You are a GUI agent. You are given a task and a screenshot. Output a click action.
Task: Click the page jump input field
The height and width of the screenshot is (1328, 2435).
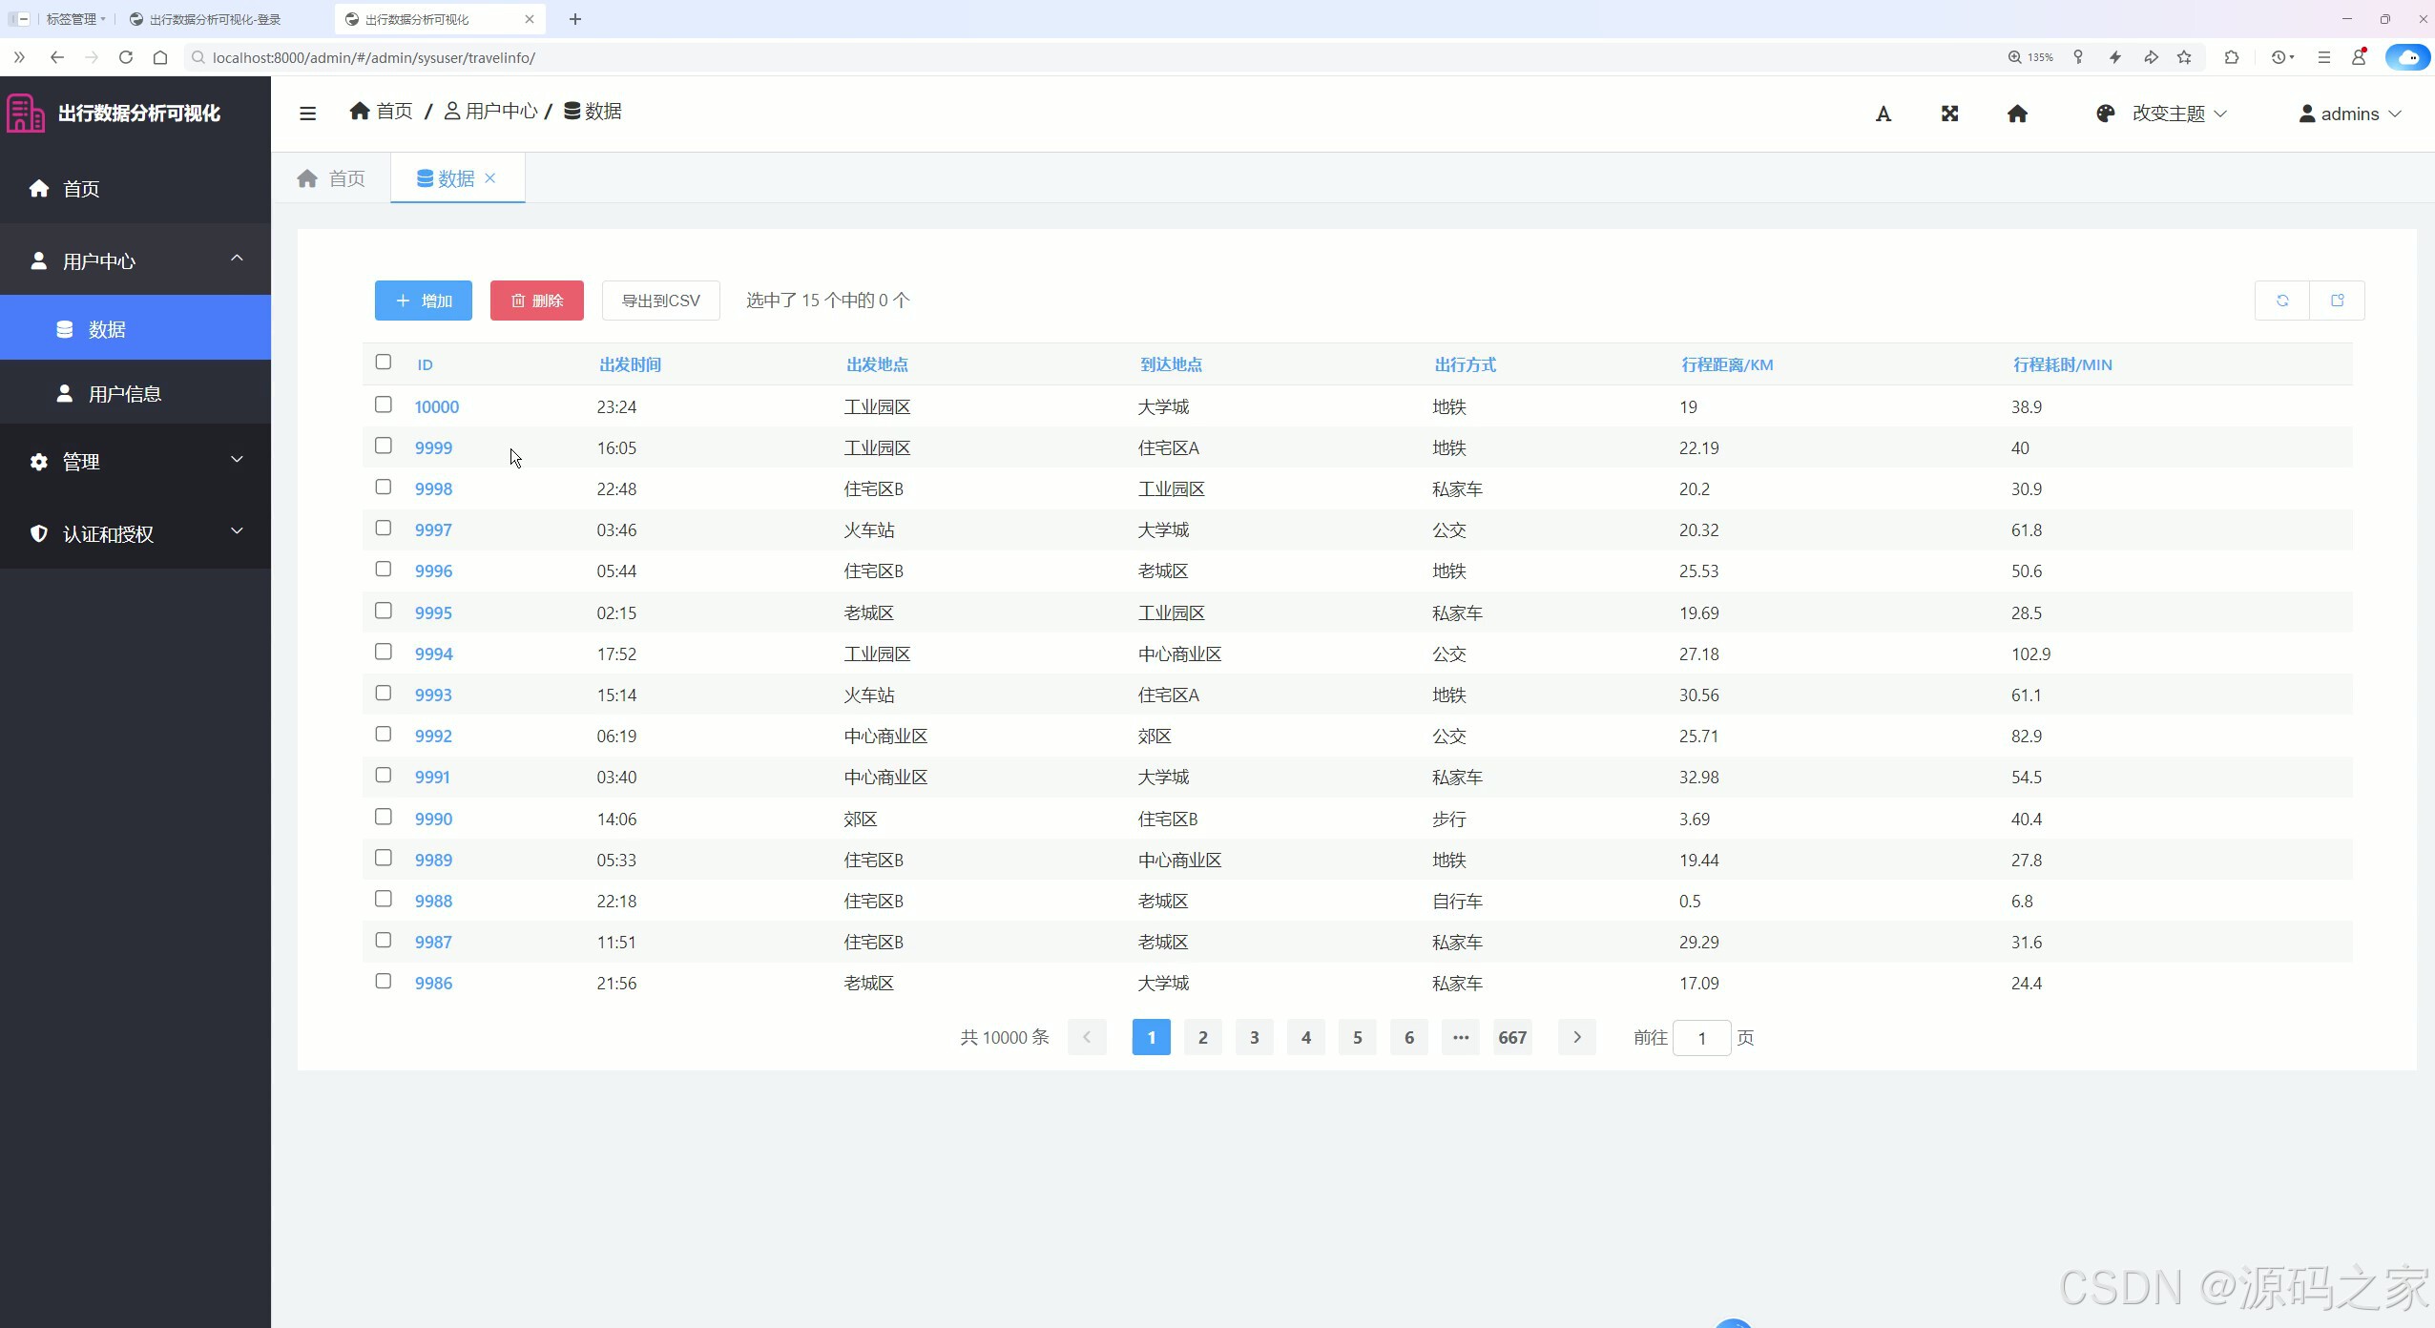coord(1701,1038)
